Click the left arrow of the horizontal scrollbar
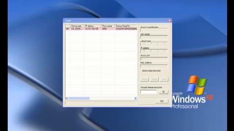This screenshot has height=131, width=234. coord(67,98)
